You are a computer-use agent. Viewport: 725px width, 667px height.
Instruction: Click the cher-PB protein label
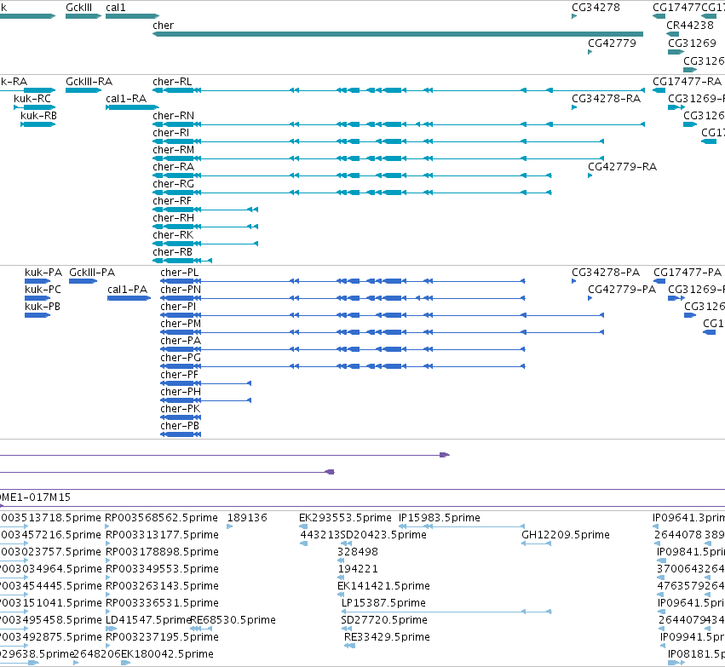[x=180, y=427]
